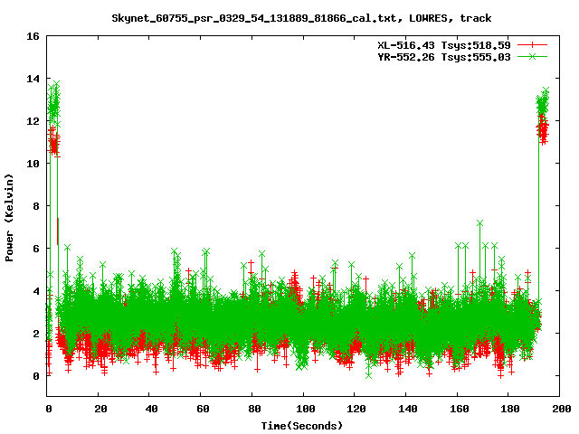
Task: Click the x-axis tick label 40
Action: point(152,409)
